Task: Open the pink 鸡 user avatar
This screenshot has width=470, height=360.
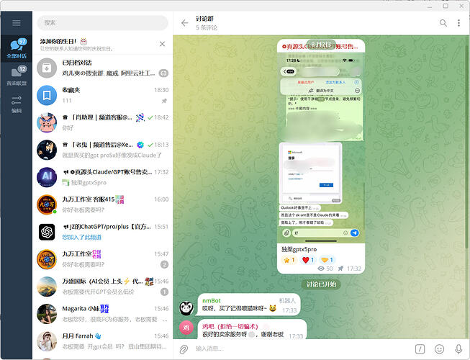Action: 186,328
